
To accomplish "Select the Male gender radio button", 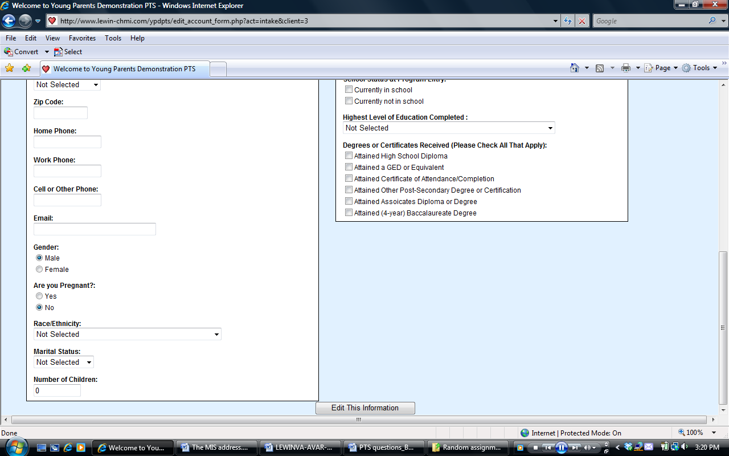I will (x=39, y=258).
